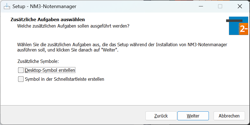Enable the Desktop-Symbol erstellen checkbox

click(x=21, y=70)
